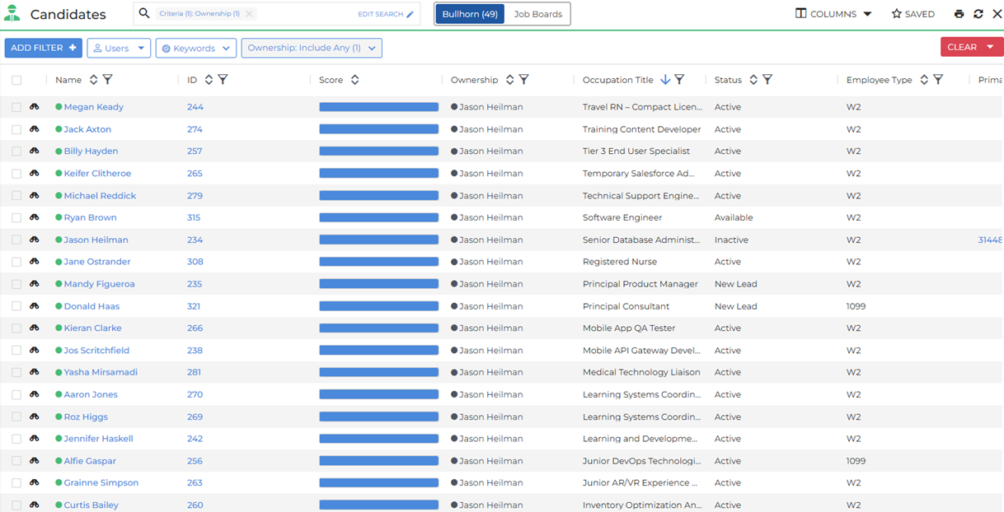Open the Ownership column filter funnel
The image size is (1004, 512).
523,80
